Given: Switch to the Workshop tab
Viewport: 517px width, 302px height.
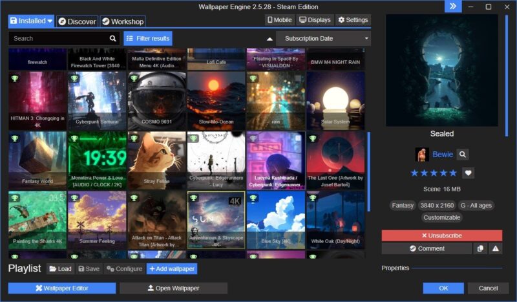Looking at the screenshot, I should 123,22.
